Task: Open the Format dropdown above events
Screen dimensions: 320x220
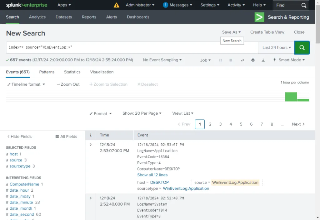Action: tap(100, 113)
